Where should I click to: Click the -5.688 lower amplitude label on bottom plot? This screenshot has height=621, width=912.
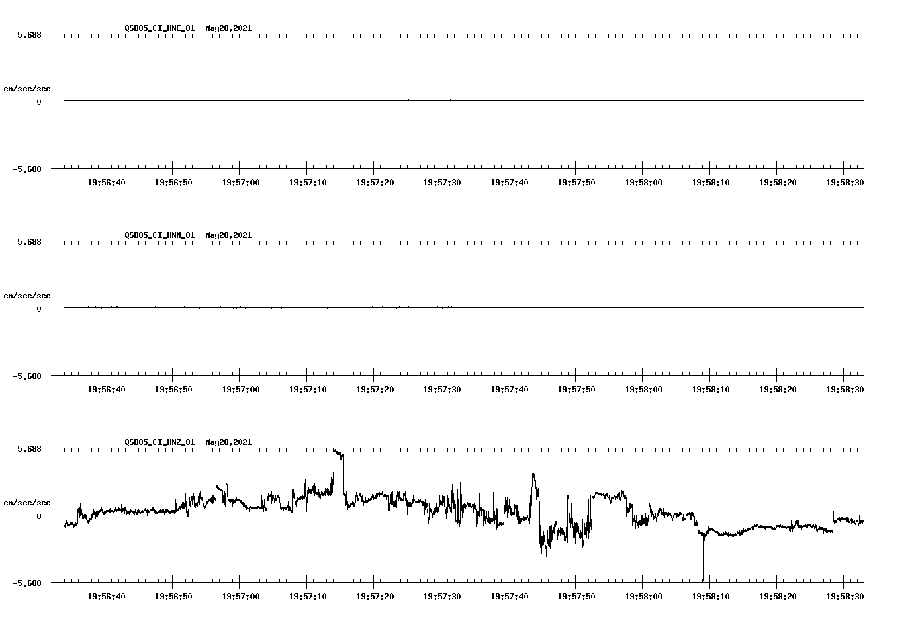point(26,582)
